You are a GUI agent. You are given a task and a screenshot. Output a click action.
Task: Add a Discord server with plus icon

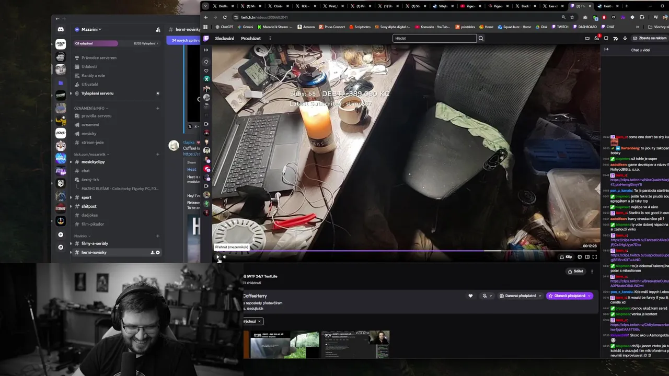click(x=61, y=235)
